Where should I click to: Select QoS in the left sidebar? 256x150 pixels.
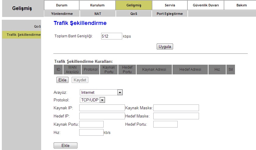point(37,26)
